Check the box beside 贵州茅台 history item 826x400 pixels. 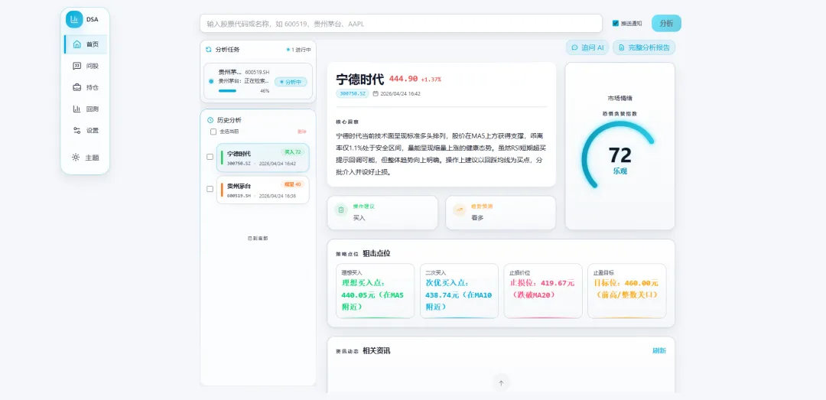(x=210, y=189)
